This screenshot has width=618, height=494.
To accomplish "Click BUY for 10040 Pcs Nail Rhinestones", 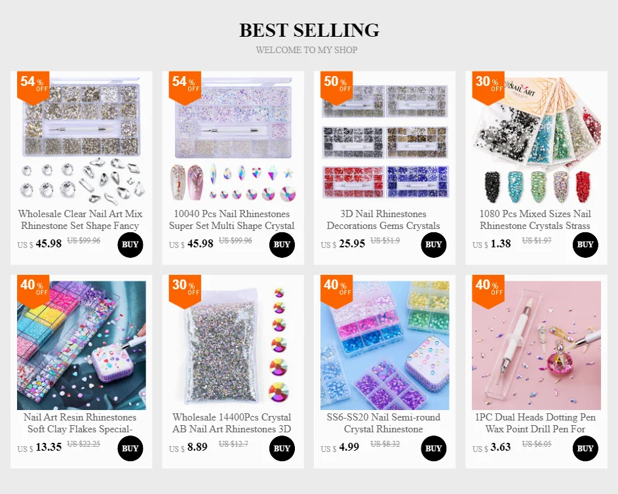I will [x=282, y=245].
